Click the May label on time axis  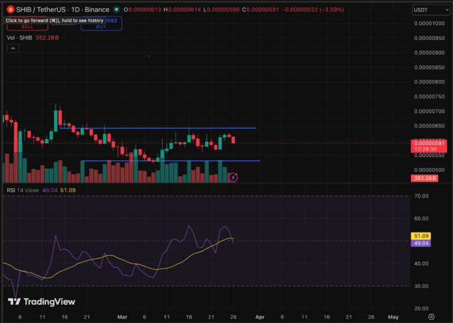click(392, 316)
